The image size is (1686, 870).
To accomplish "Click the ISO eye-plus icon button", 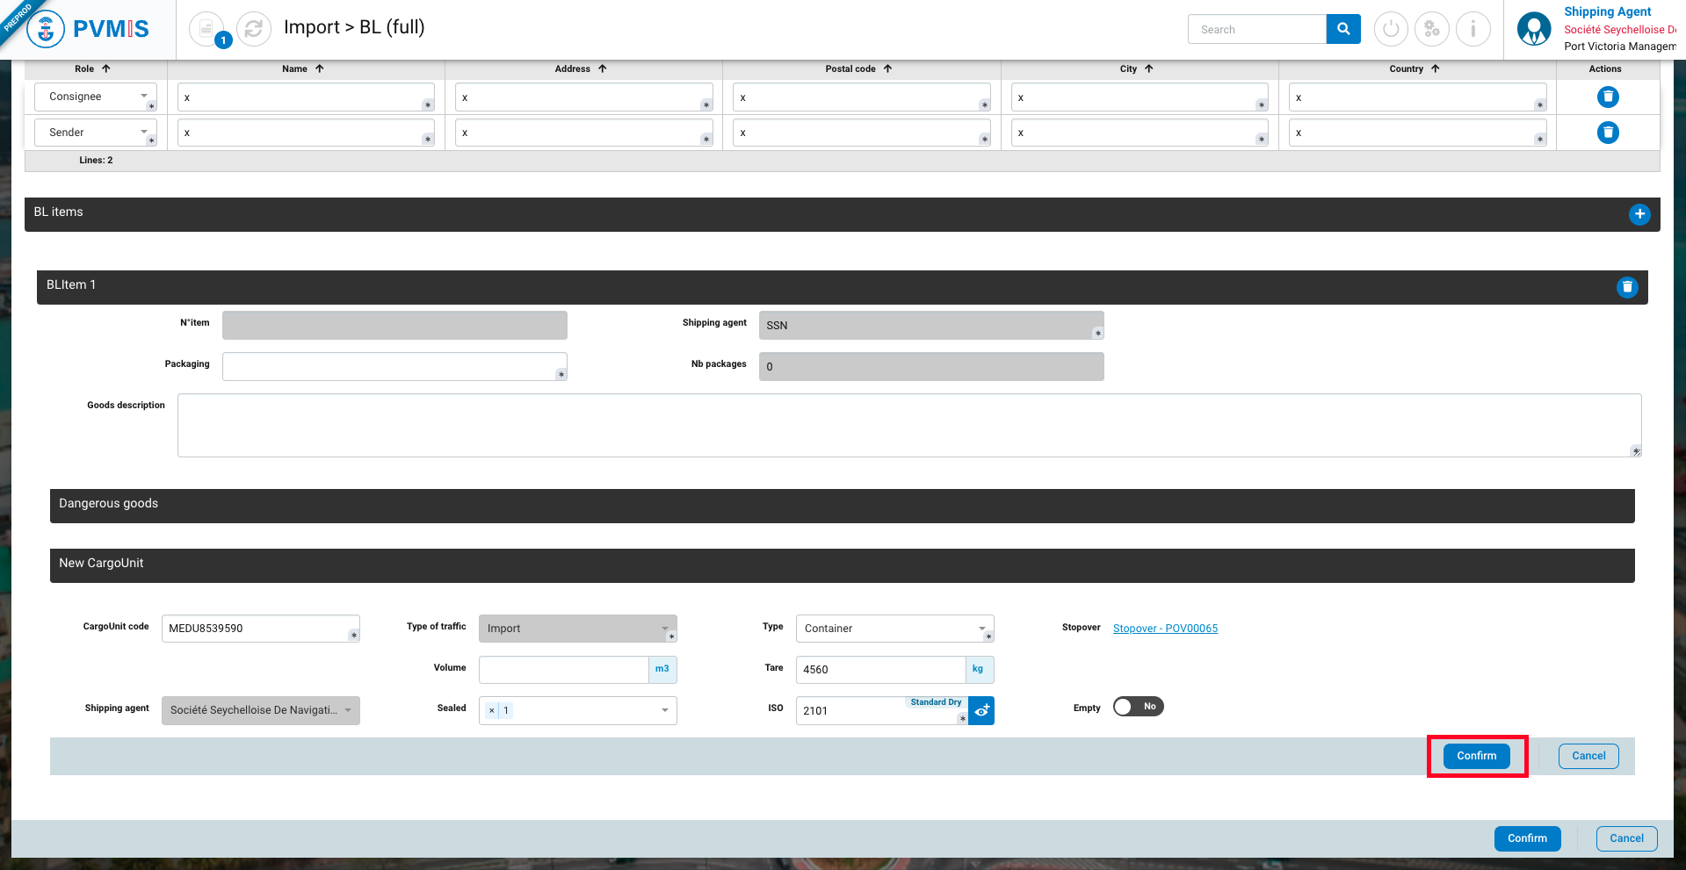I will [x=981, y=710].
